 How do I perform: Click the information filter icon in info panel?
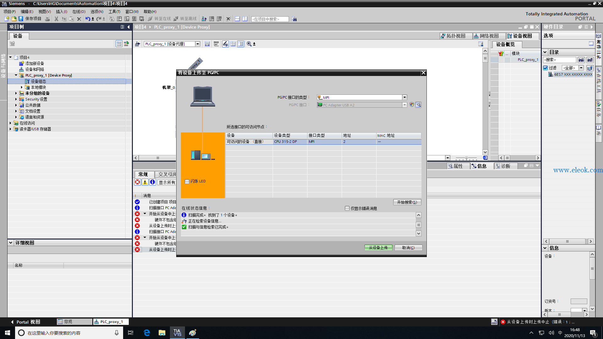153,182
